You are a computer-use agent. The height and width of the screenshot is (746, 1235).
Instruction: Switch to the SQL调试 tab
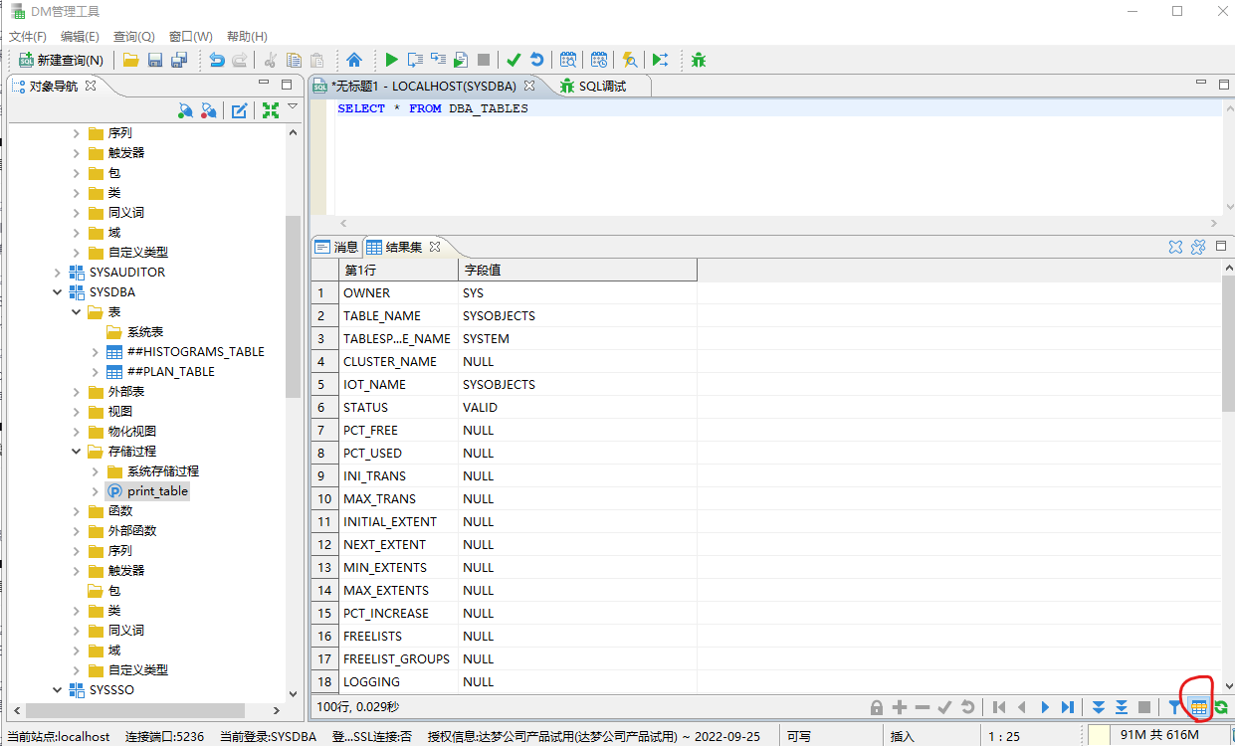click(x=593, y=87)
